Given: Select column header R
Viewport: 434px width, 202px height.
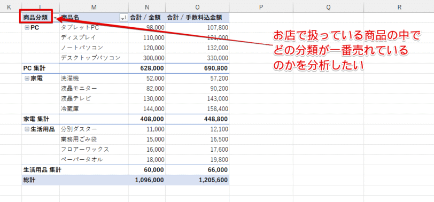Looking at the screenshot, I should click(x=399, y=7).
